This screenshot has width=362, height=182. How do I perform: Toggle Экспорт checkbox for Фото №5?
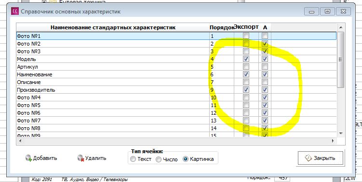pos(246,105)
